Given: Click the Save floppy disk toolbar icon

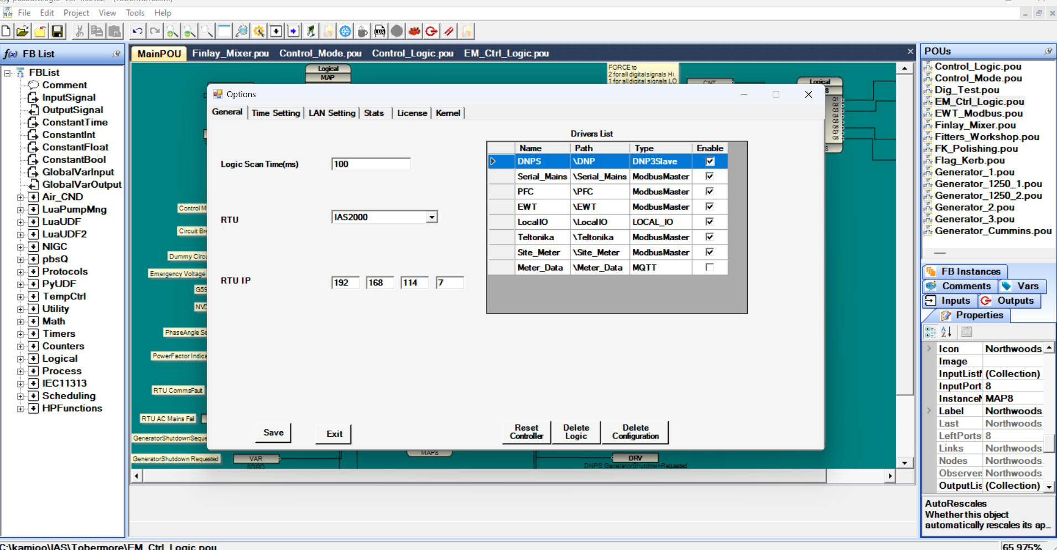Looking at the screenshot, I should click(58, 31).
